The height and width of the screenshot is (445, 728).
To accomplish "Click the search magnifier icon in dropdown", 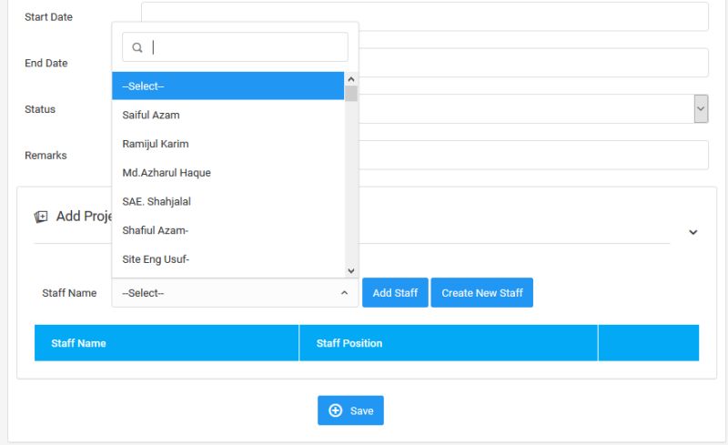I will [137, 47].
